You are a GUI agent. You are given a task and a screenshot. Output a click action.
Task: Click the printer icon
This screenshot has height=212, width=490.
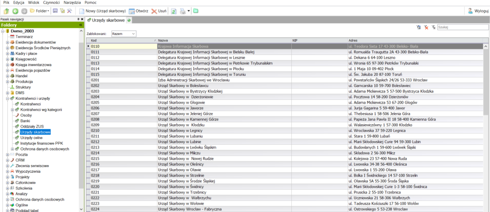182,11
